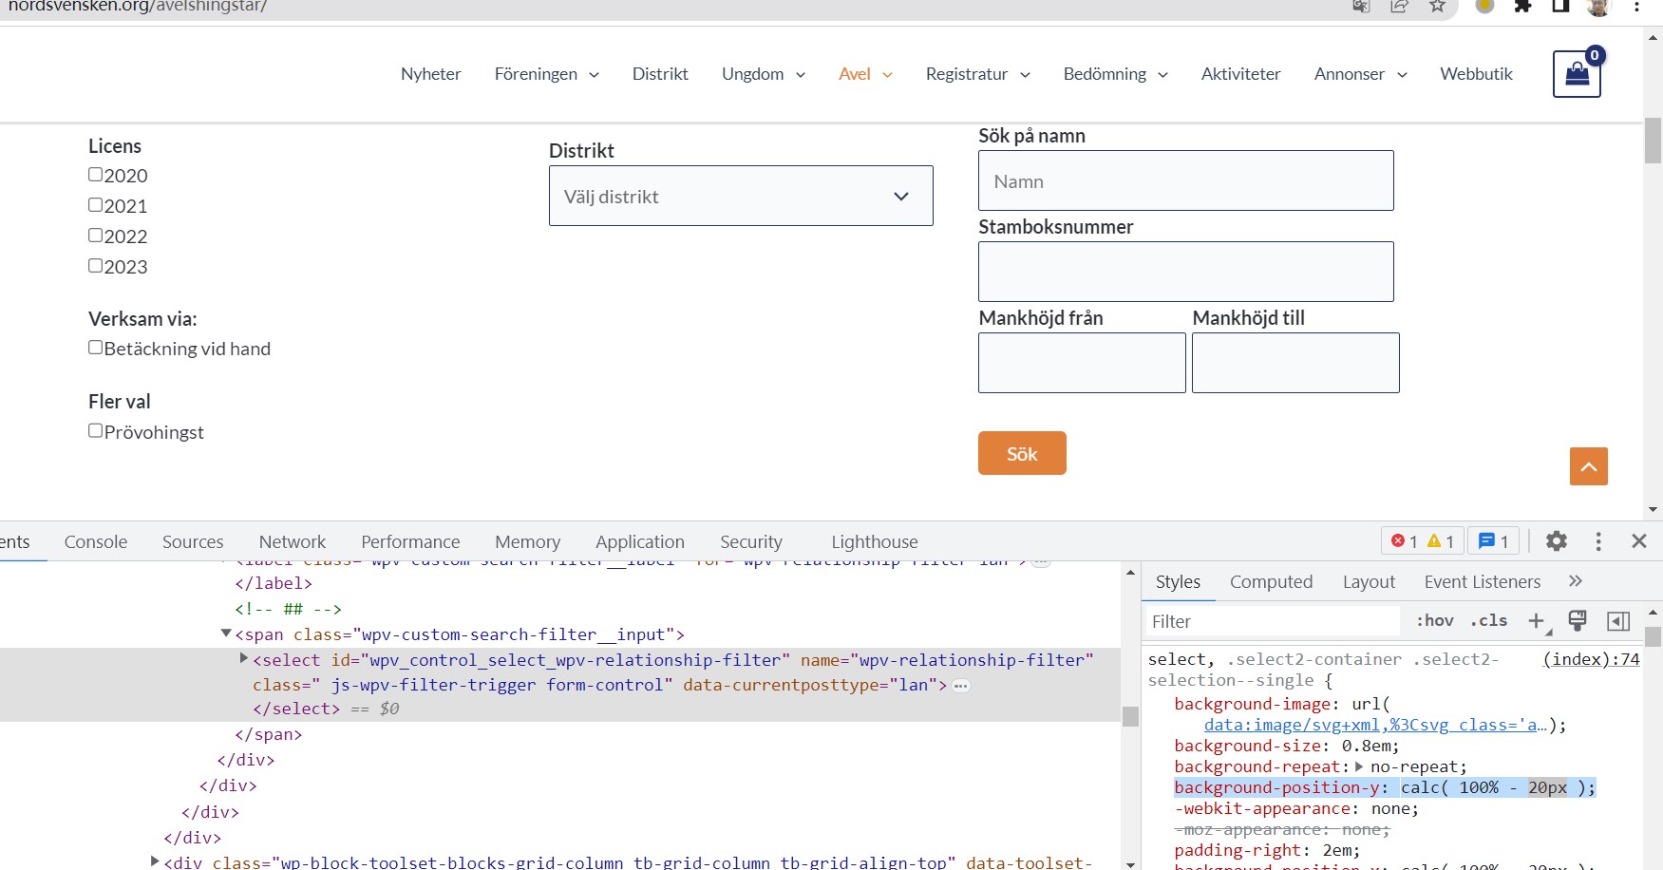Image resolution: width=1663 pixels, height=870 pixels.
Task: Open the shopping cart bag icon
Action: pos(1577,73)
